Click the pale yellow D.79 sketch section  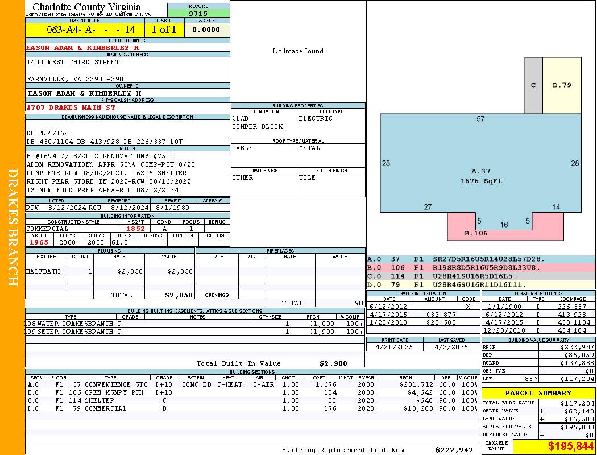point(562,85)
